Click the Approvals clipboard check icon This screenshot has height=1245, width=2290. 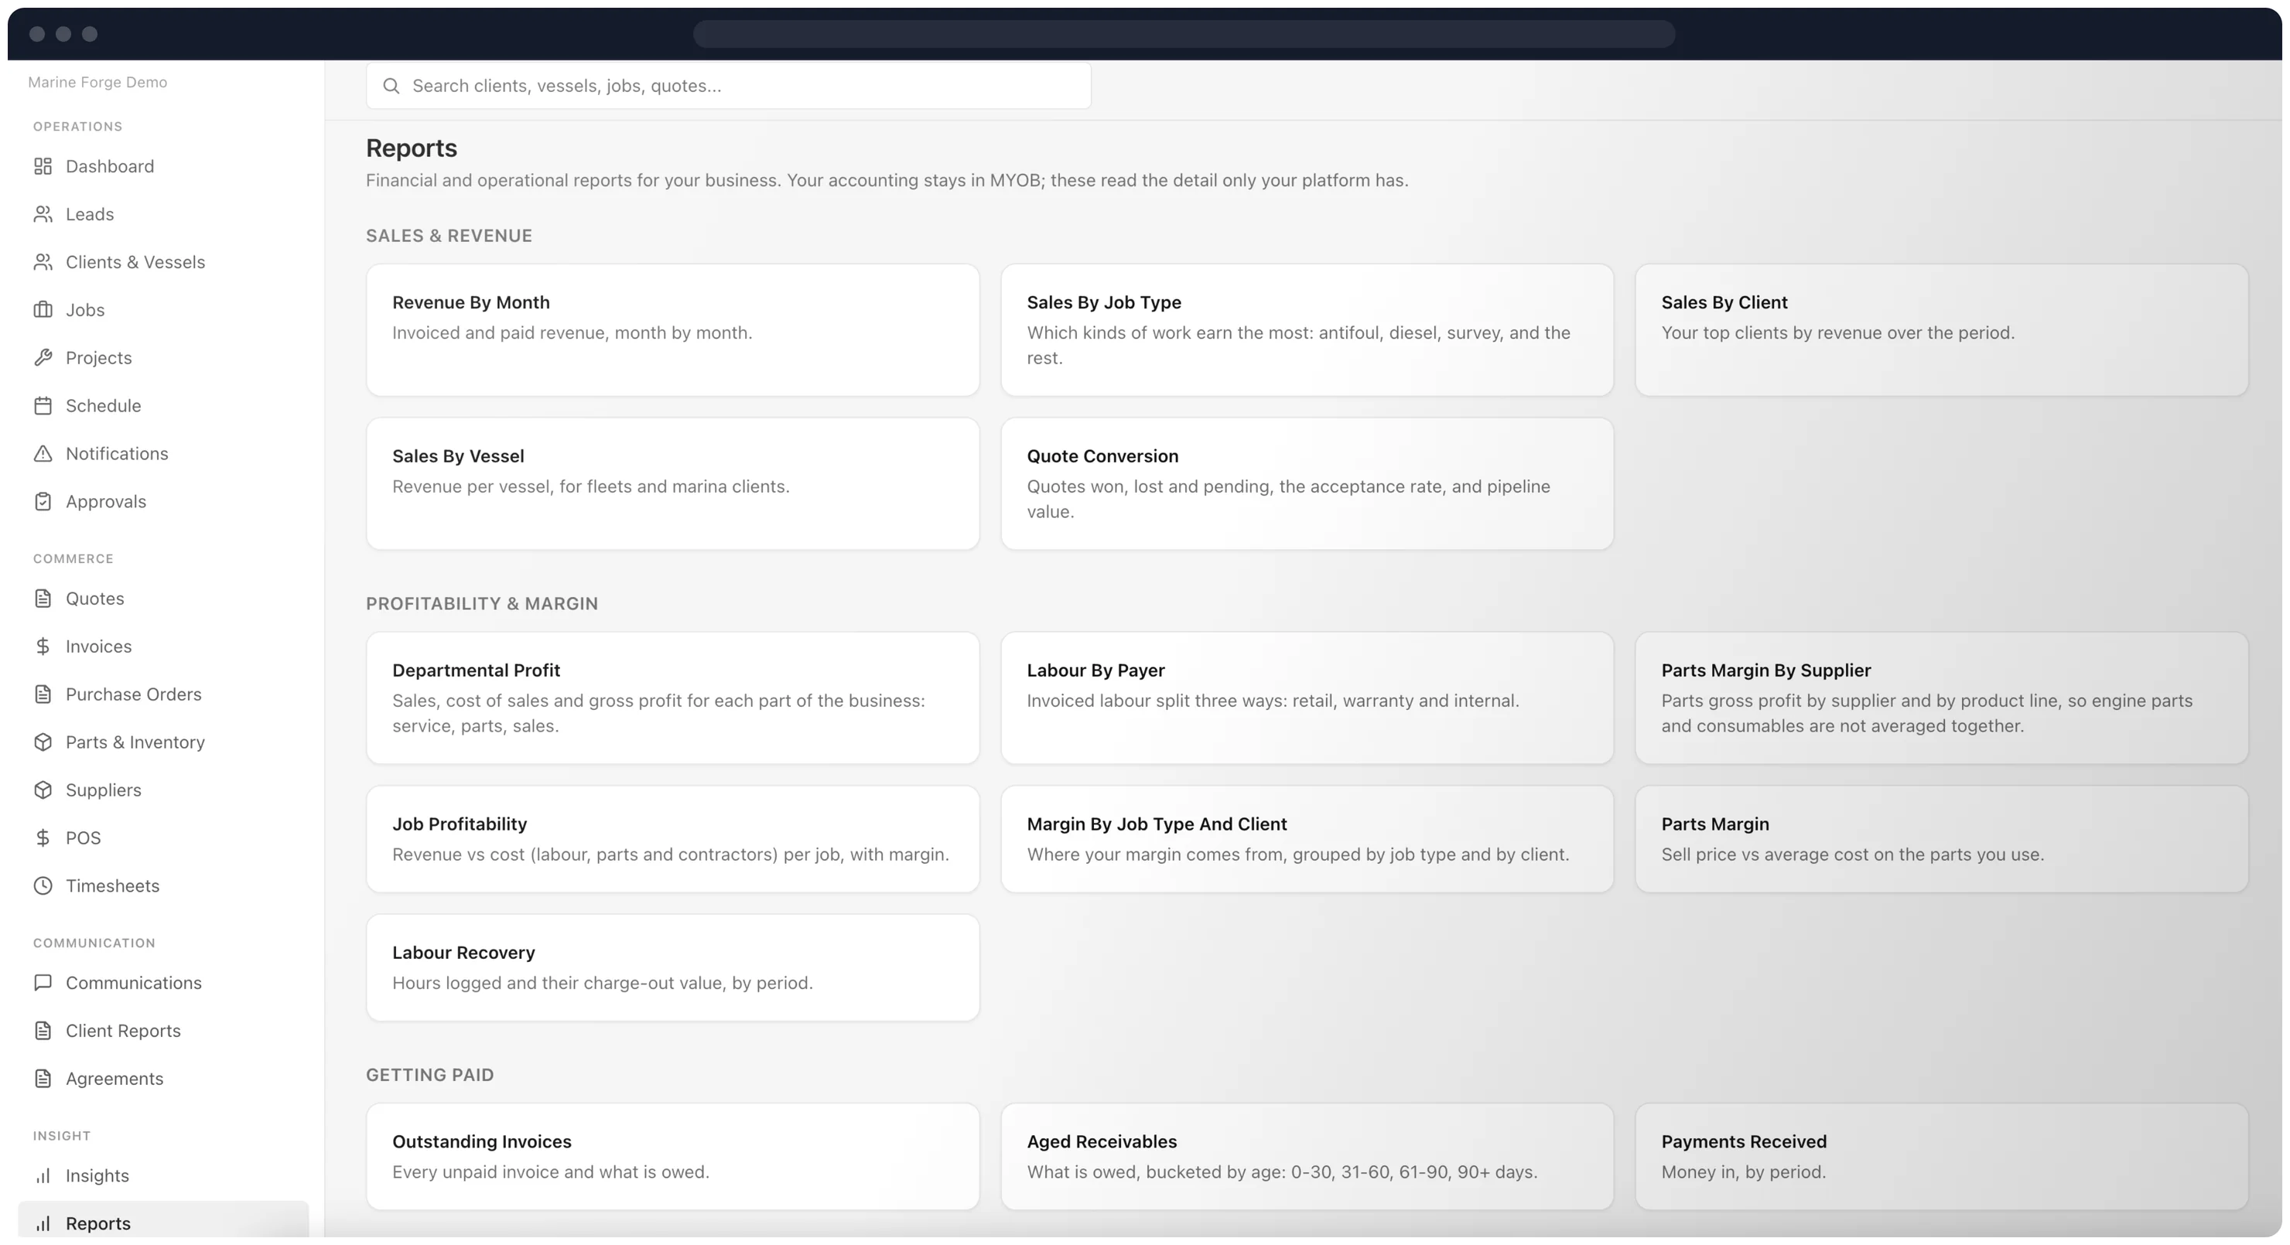(x=43, y=502)
